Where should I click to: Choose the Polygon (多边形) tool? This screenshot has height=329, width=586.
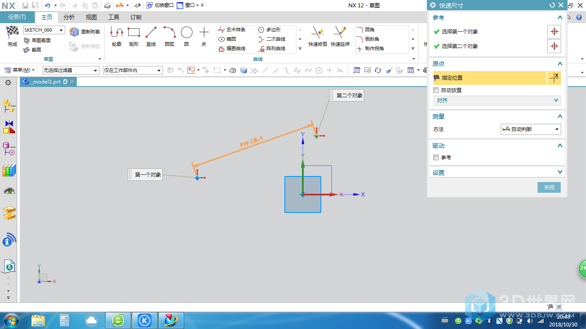[269, 30]
